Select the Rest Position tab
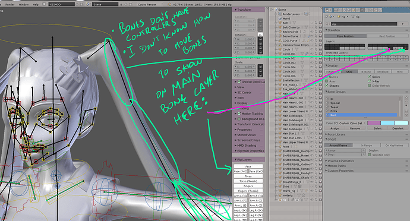 [x=387, y=36]
